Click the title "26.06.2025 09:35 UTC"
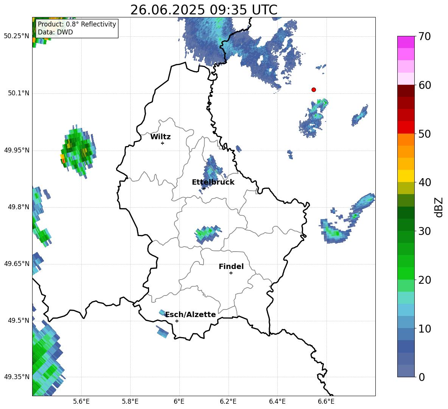Viewport: 448px width, 409px height. pyautogui.click(x=204, y=10)
